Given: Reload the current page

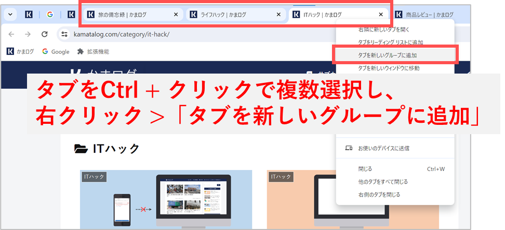Looking at the screenshot, I should [x=45, y=34].
